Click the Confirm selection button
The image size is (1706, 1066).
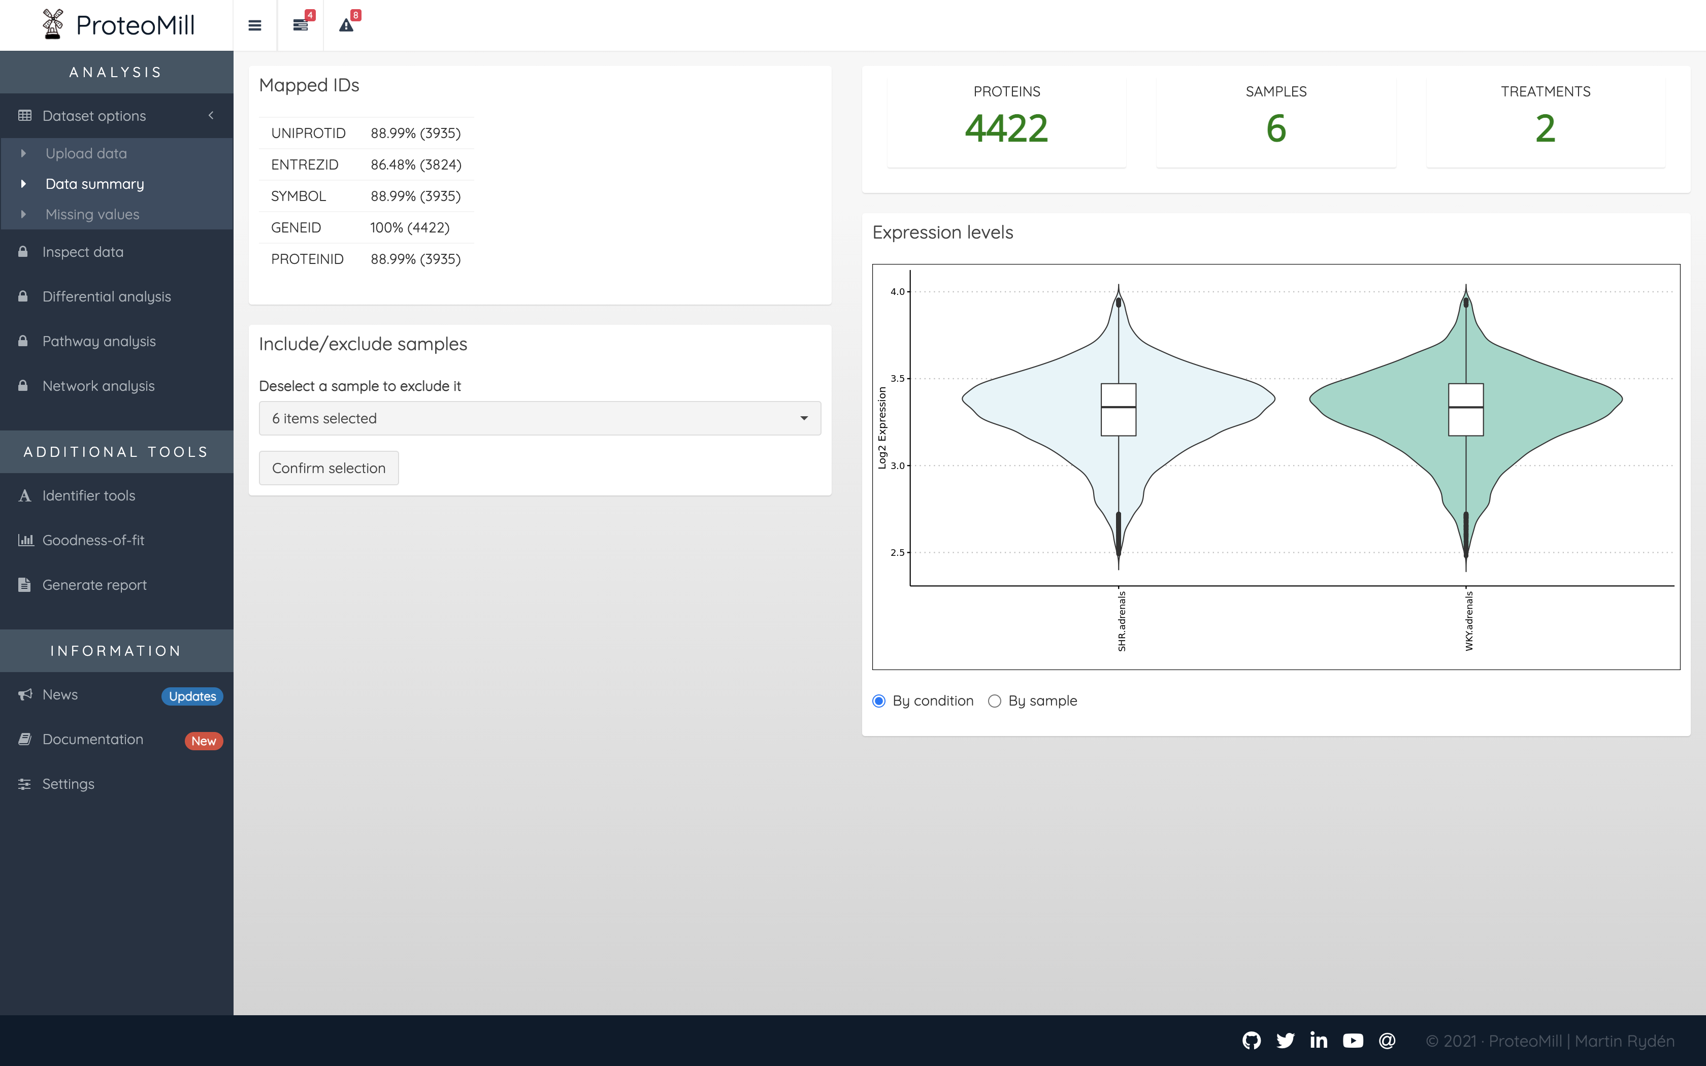(329, 468)
